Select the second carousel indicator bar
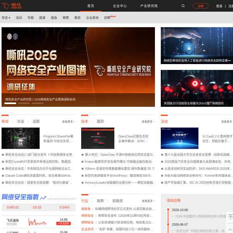The width and height of the screenshot is (233, 233). coord(24,103)
